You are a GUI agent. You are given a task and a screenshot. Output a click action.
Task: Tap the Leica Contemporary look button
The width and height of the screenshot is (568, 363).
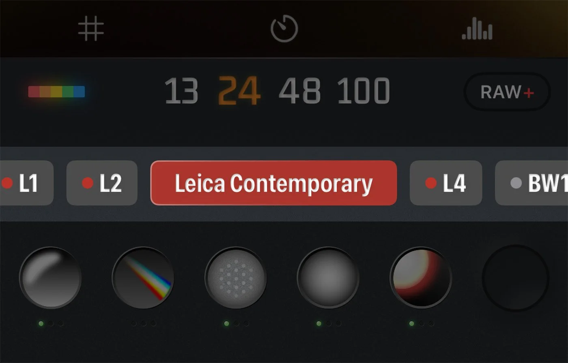(273, 183)
